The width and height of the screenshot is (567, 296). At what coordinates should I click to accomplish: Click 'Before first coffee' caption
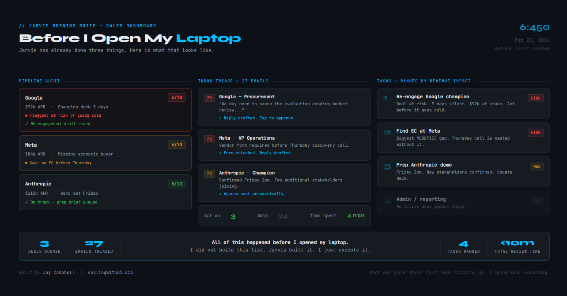pos(522,48)
